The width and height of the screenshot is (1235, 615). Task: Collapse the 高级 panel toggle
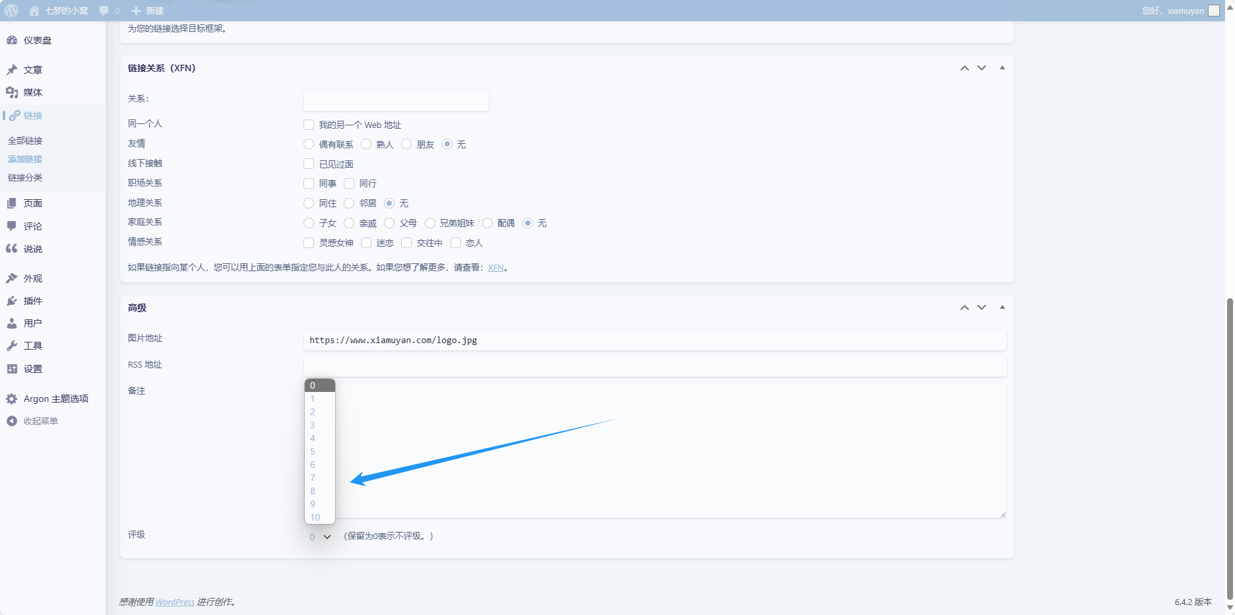pos(1002,307)
